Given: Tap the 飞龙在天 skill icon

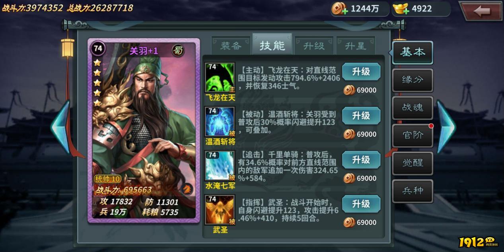Looking at the screenshot, I should (220, 78).
